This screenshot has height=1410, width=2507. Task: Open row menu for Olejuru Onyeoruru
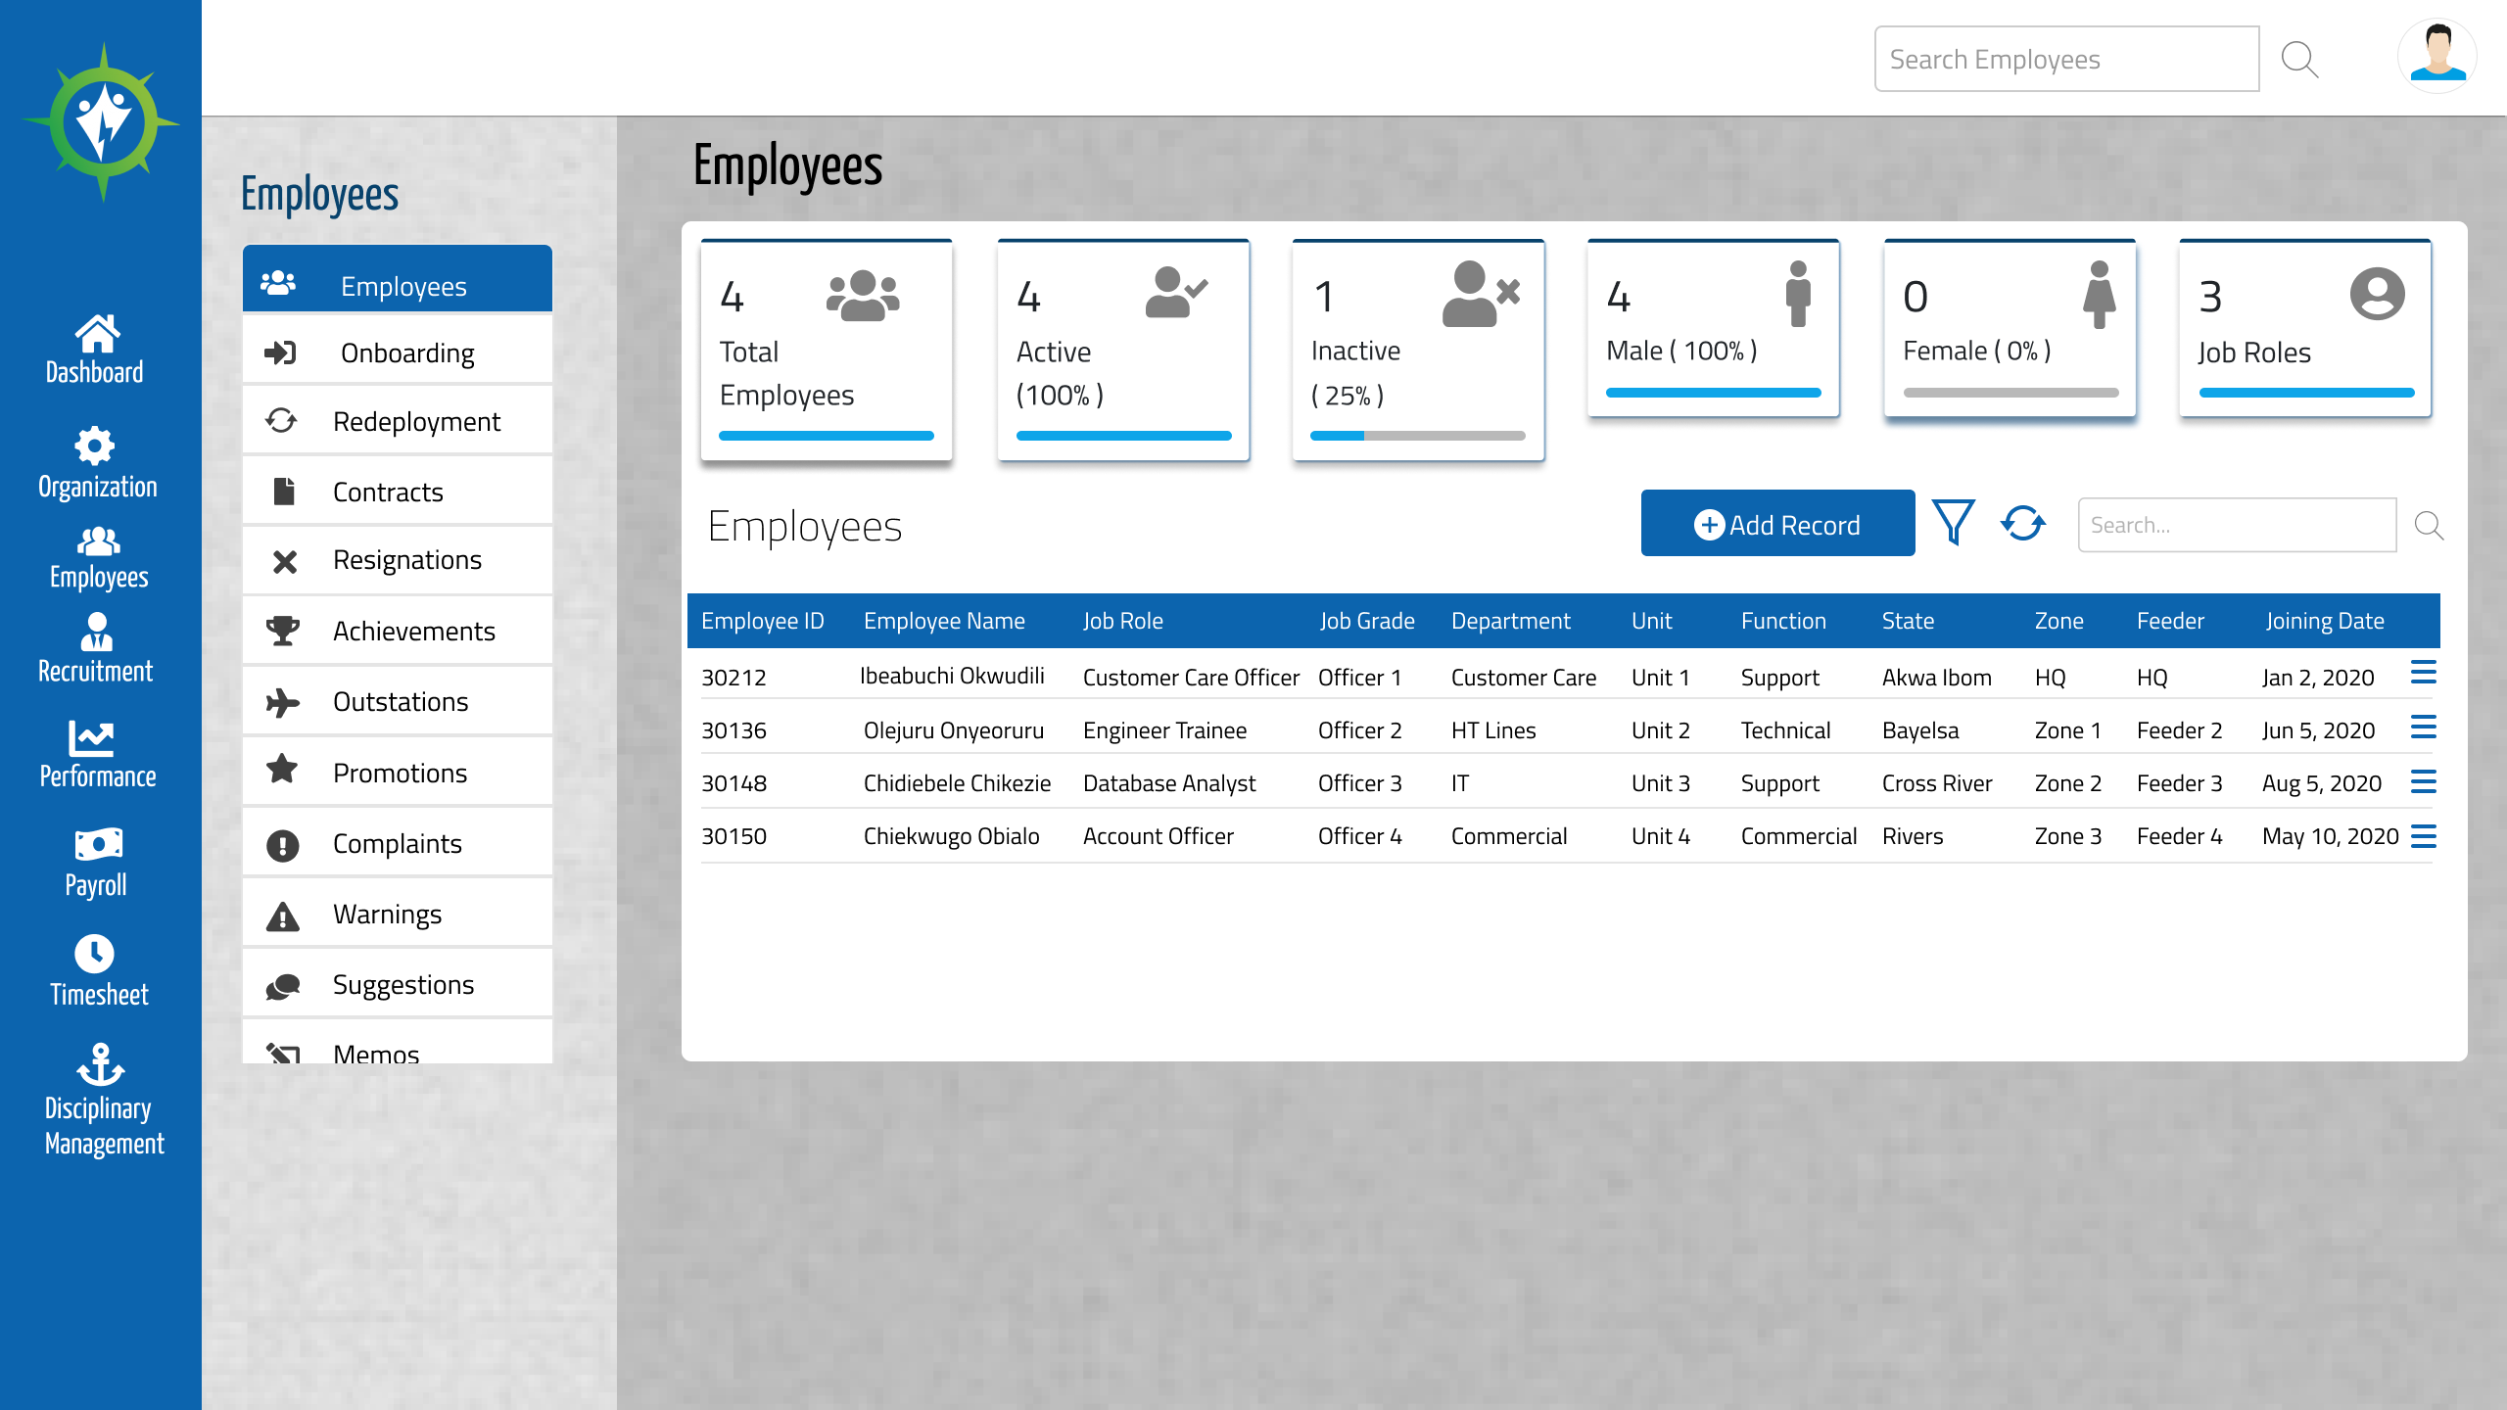[x=2424, y=728]
